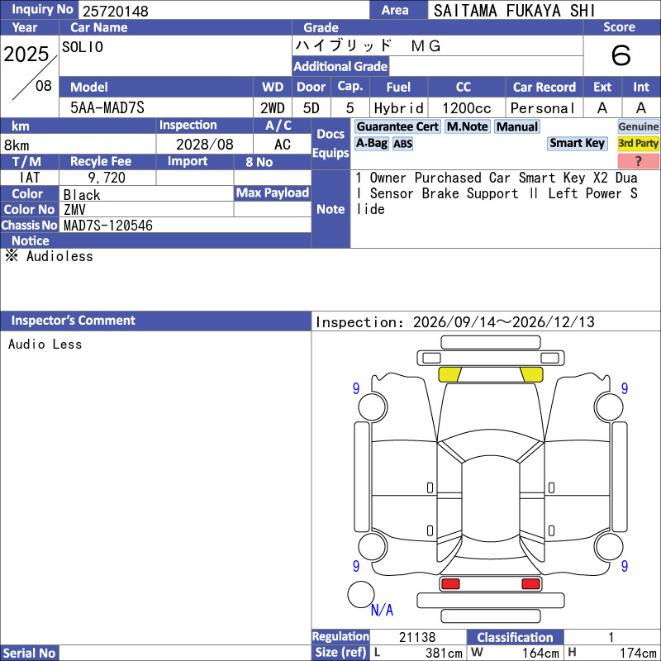The image size is (661, 661).
Task: Click the front-left tire 9 rating
Action: [x=356, y=388]
